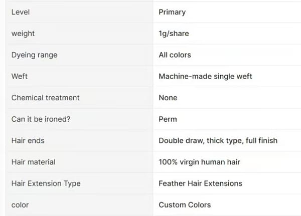Select "100% virgin human hair" value
Image resolution: width=301 pixels, height=216 pixels.
pyautogui.click(x=199, y=162)
